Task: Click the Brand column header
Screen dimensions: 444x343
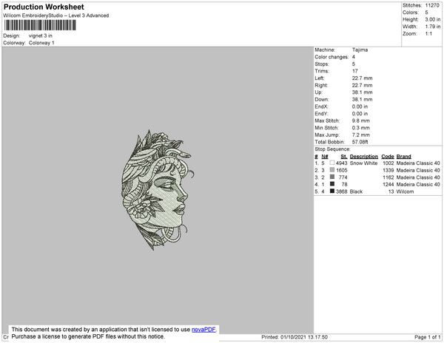Action: (x=403, y=157)
